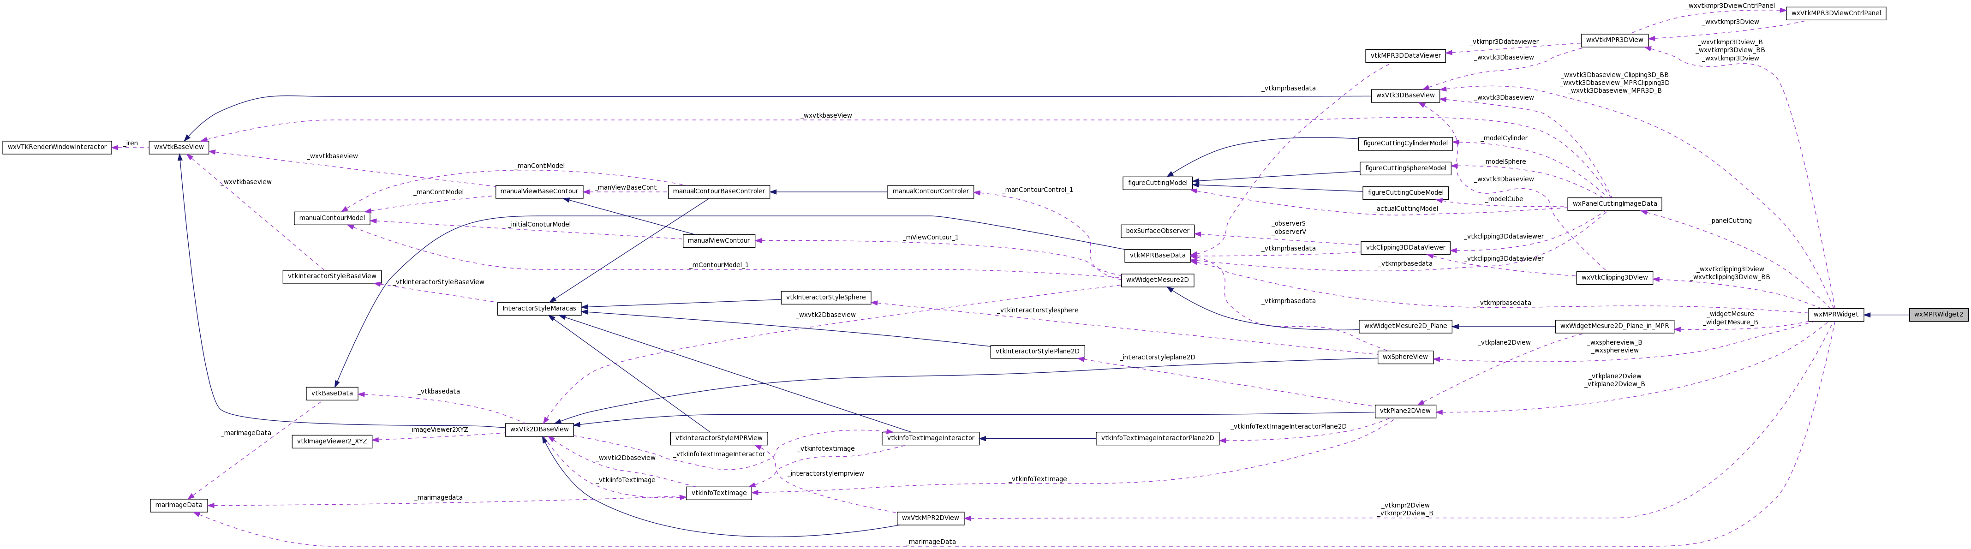Open the vtkInfoTextImage node

[719, 493]
